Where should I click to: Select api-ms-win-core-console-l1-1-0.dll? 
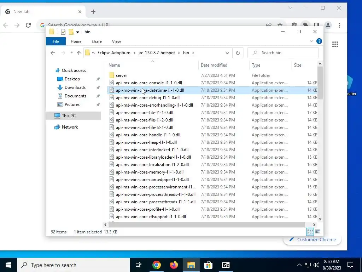coord(149,83)
